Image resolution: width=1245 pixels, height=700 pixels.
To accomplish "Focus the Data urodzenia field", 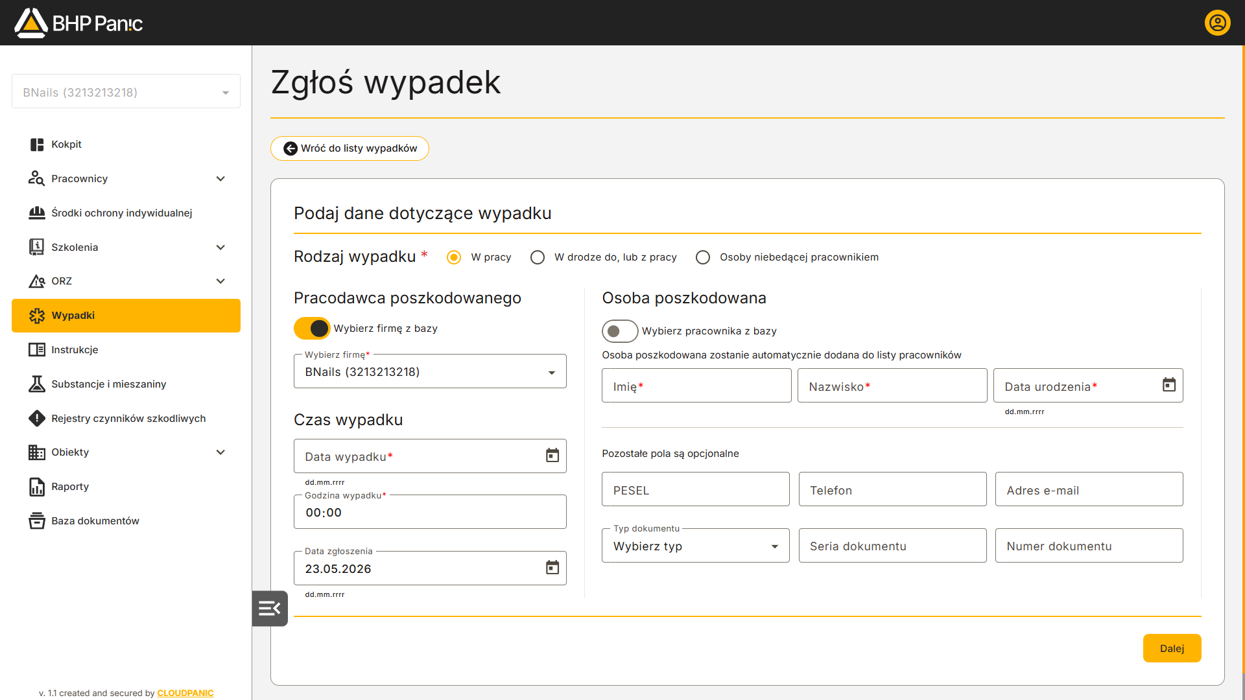I will (x=1088, y=386).
